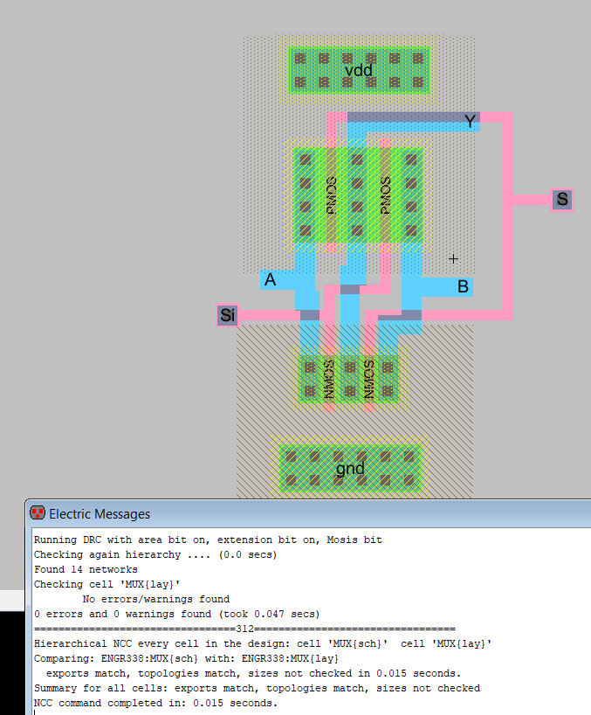Screen dimensions: 591x715
Task: Click the A export label
Action: pyautogui.click(x=271, y=279)
